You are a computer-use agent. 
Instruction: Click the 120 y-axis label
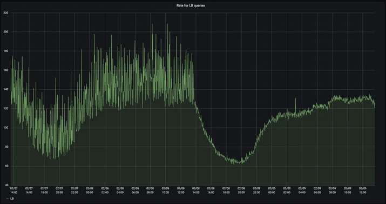coord(6,109)
